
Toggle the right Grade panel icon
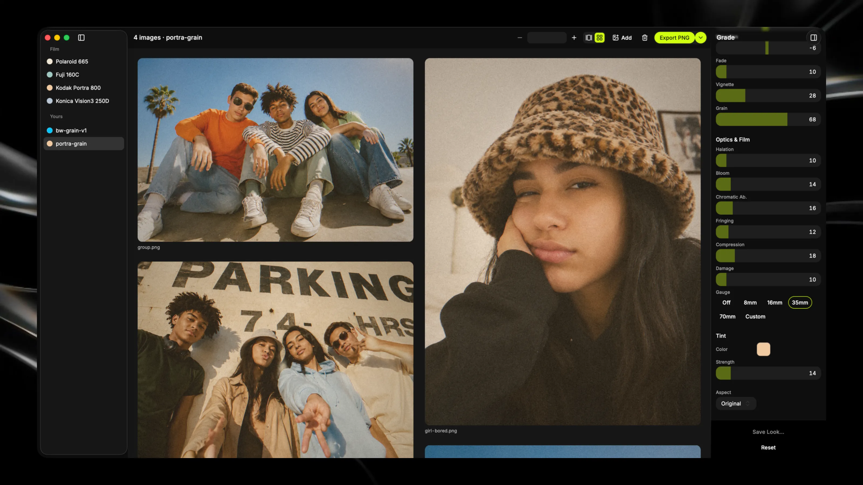pyautogui.click(x=813, y=37)
